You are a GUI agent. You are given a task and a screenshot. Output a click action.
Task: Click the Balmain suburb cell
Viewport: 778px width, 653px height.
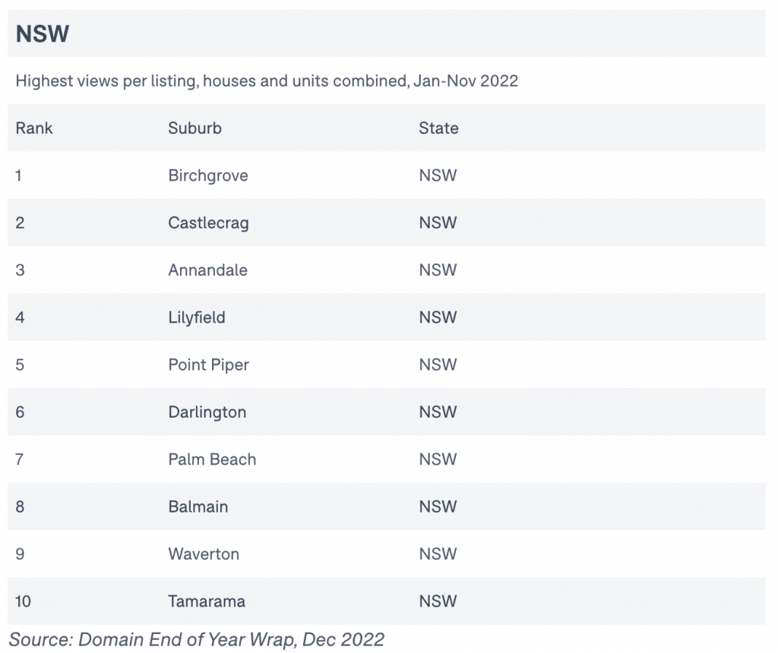[198, 506]
